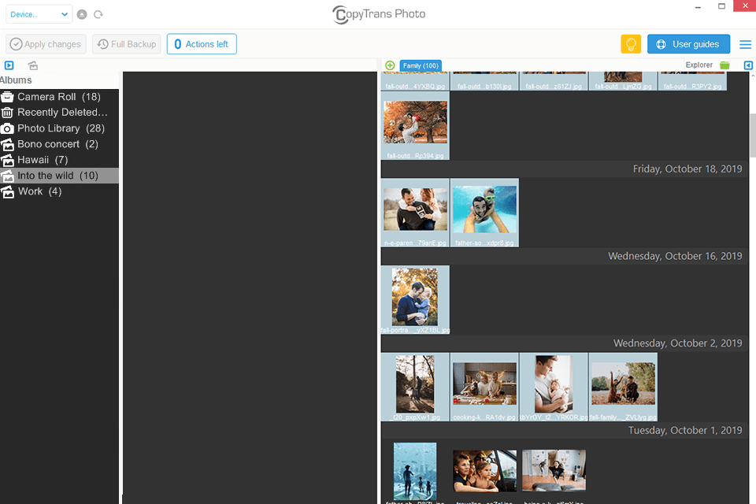Select the father holding newborn baby thumbnail
The image size is (756, 504).
[x=554, y=387]
